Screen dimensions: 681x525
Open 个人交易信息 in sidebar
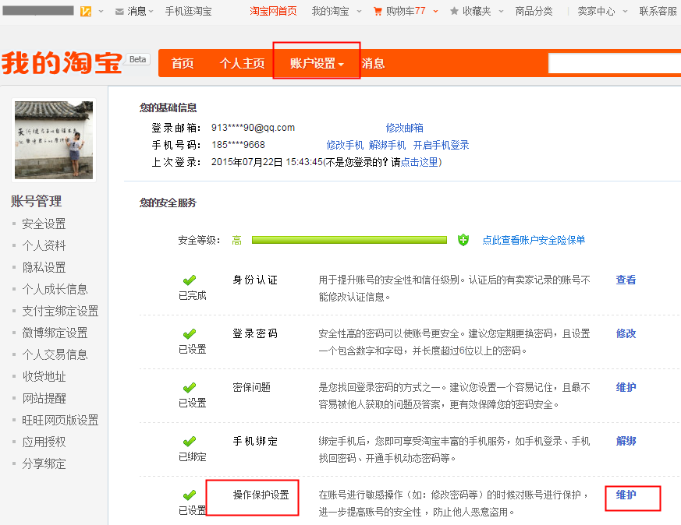tap(55, 354)
